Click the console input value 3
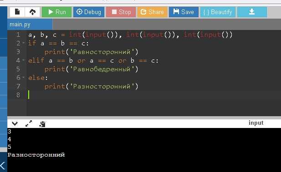 click(9, 132)
